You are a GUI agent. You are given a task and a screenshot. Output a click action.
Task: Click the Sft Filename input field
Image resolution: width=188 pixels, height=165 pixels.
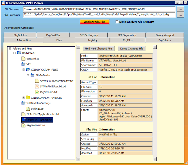(99, 9)
